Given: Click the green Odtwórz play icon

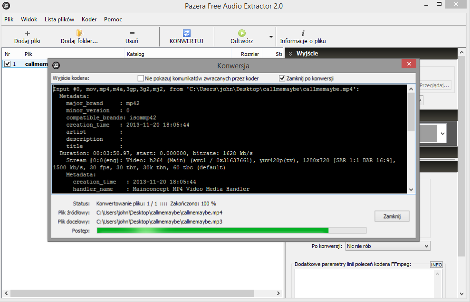Looking at the screenshot, I should 241,33.
